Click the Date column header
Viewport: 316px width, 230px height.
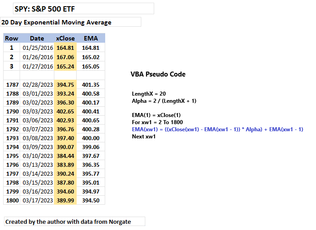[37, 38]
